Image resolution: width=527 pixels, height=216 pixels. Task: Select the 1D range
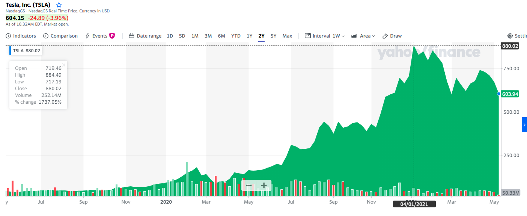170,36
